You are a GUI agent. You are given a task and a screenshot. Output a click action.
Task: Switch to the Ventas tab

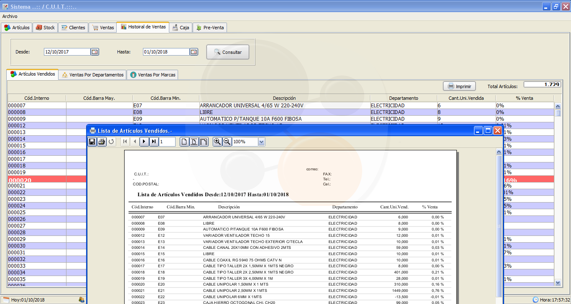[103, 28]
